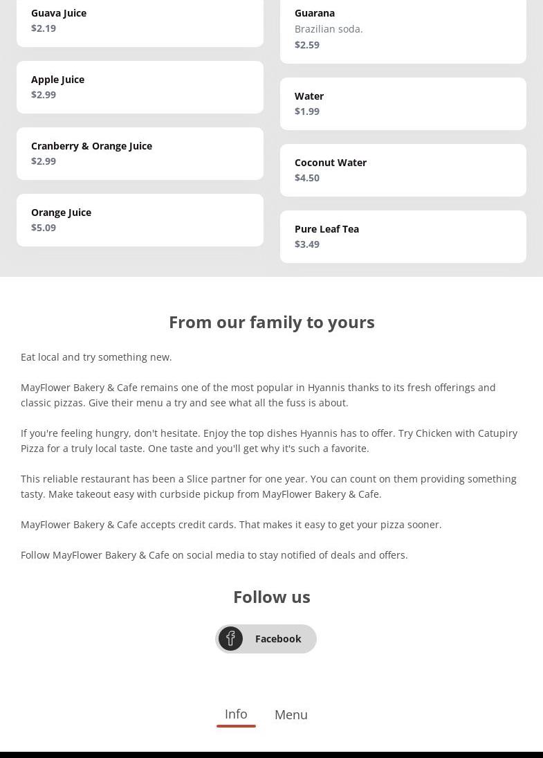543x758 pixels.
Task: Pick the Orange Juice menu card
Action: [140, 220]
